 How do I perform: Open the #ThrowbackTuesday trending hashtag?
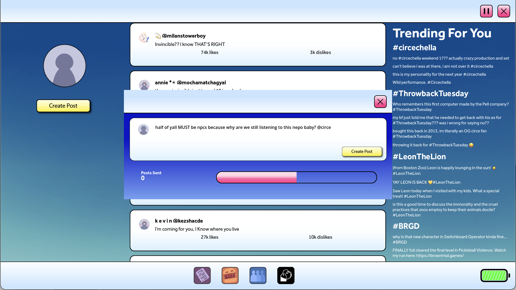click(x=430, y=93)
